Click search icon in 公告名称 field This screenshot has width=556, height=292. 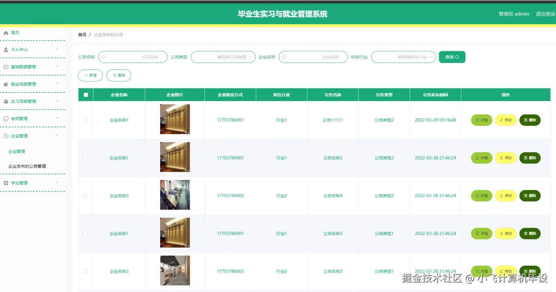click(104, 57)
